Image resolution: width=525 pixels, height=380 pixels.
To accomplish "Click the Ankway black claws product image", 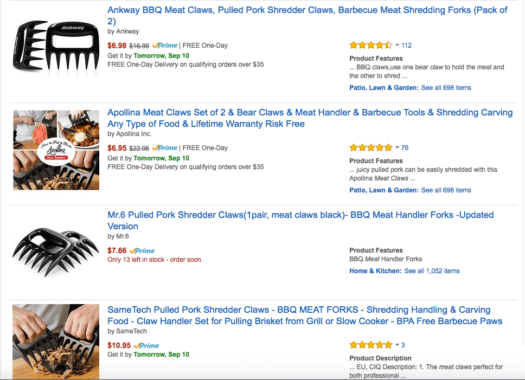I will (x=56, y=46).
